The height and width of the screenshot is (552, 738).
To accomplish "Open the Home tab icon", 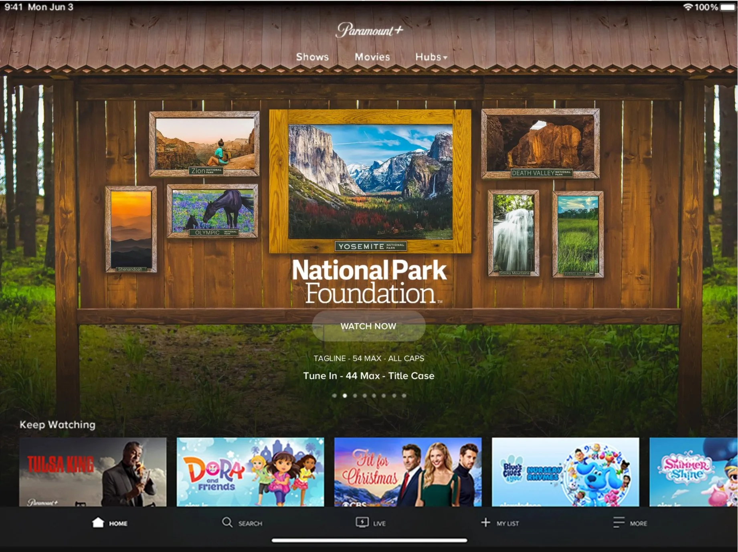I will pyautogui.click(x=99, y=523).
